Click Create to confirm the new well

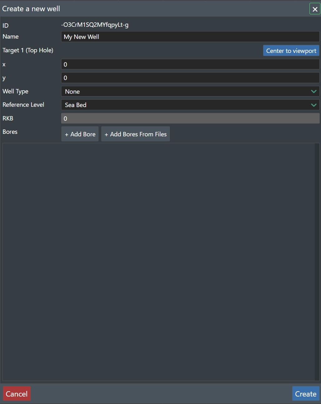(305, 394)
